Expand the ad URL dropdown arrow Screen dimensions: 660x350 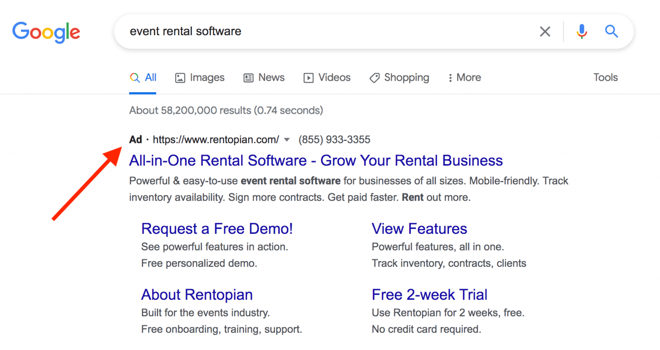coord(287,140)
